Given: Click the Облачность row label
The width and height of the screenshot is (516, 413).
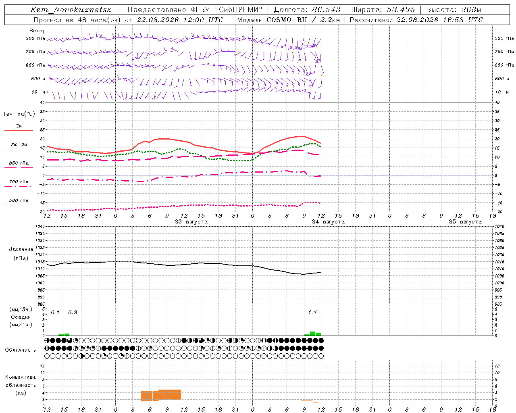Looking at the screenshot, I should coord(21,350).
